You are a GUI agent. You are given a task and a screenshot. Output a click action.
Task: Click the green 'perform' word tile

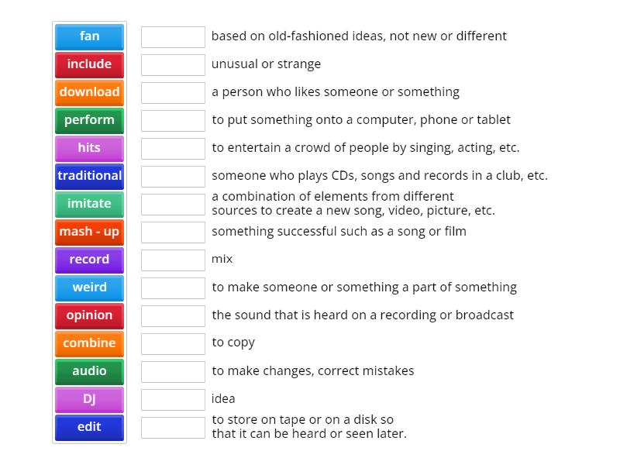point(89,120)
